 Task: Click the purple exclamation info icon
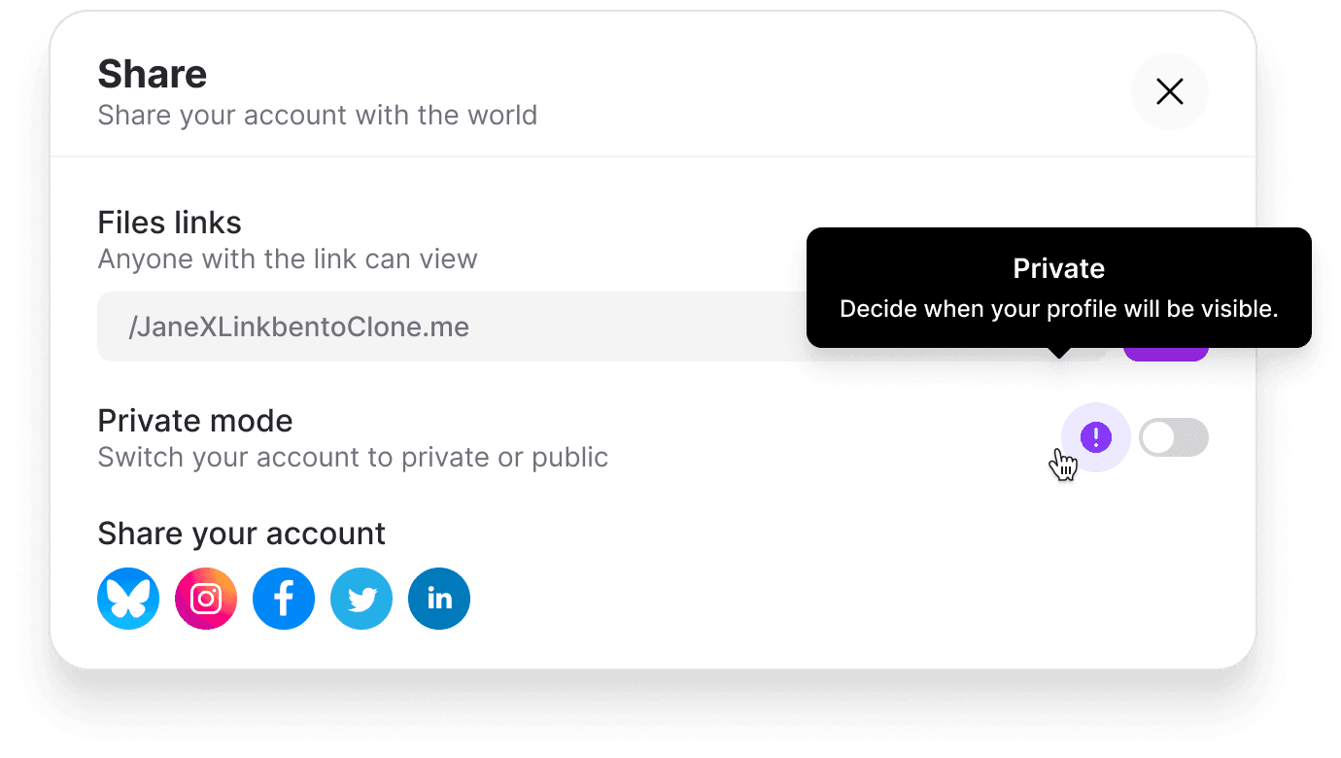[x=1096, y=437]
